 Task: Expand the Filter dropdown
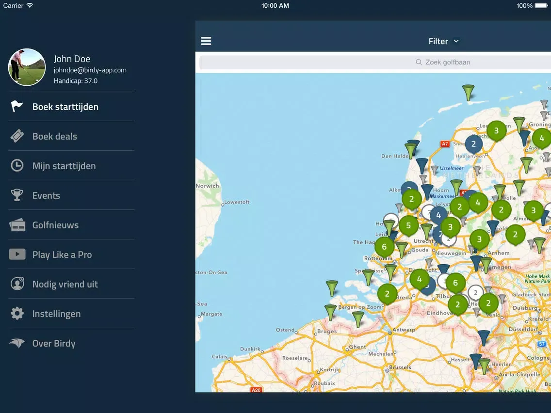click(443, 41)
